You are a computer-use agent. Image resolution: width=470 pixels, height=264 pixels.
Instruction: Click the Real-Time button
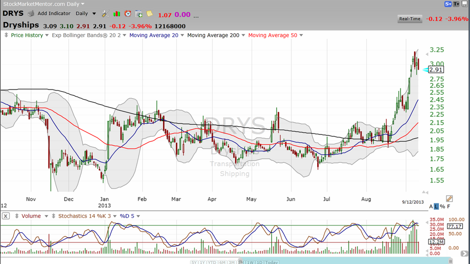click(410, 19)
